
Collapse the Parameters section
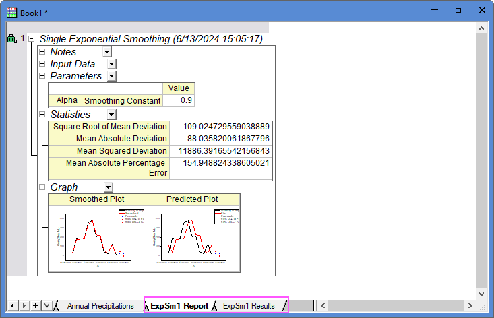[42, 76]
